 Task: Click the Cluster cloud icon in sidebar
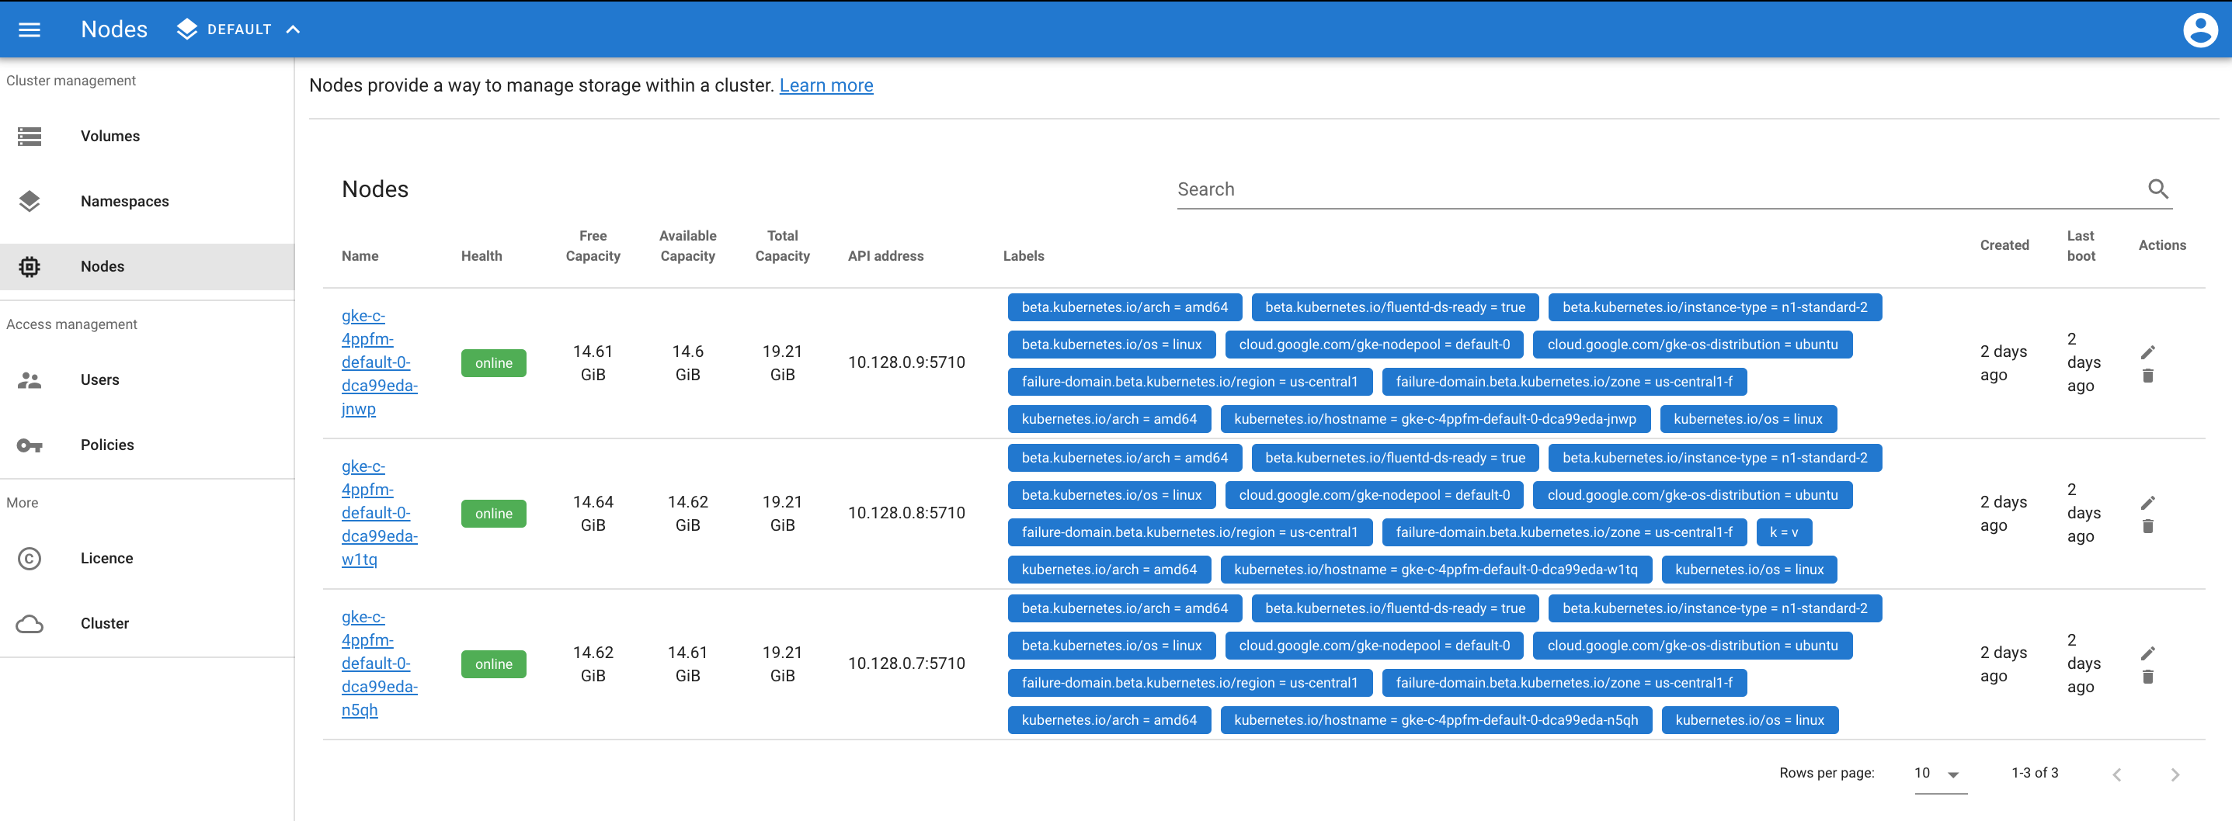tap(30, 624)
